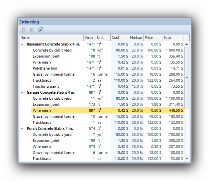The image size is (209, 181).
Task: Click the Markup column header
Action: [136, 37]
